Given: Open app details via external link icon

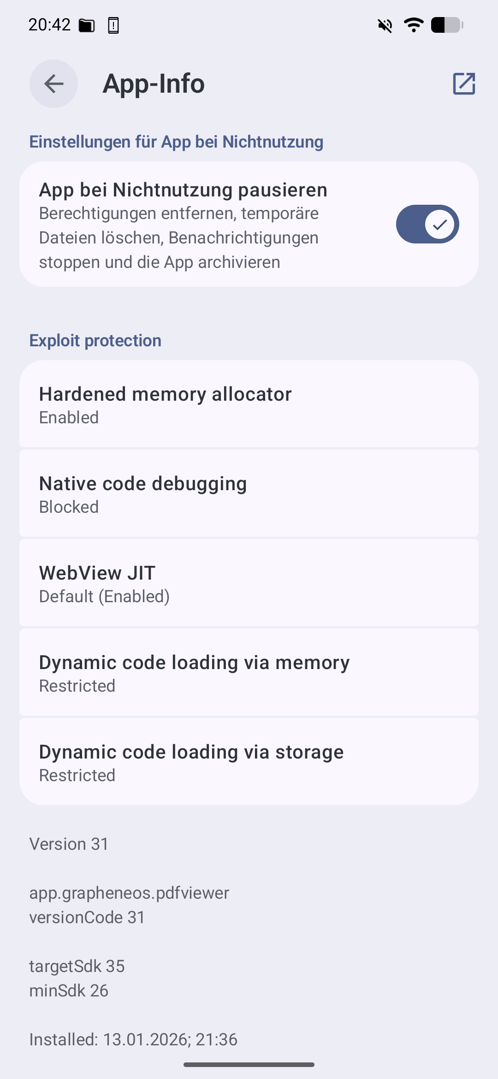Looking at the screenshot, I should pos(464,83).
